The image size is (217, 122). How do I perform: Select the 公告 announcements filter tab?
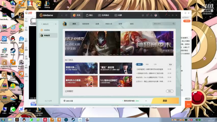click(155, 64)
